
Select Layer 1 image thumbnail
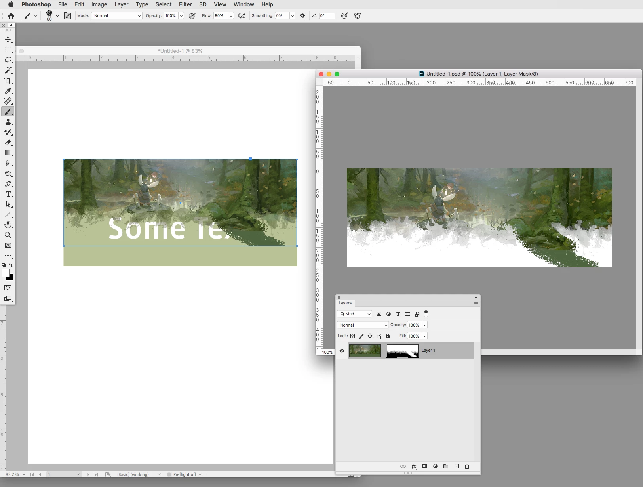[365, 351]
